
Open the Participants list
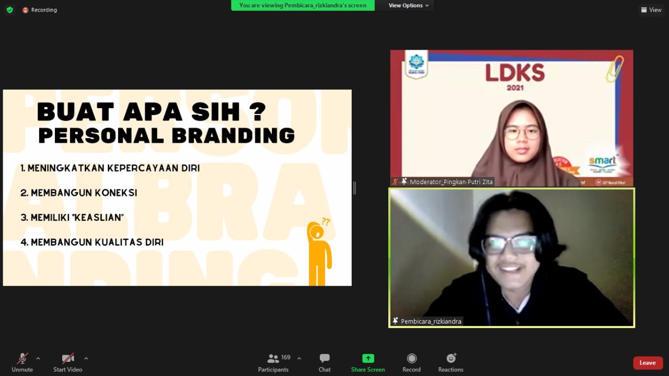coord(273,362)
